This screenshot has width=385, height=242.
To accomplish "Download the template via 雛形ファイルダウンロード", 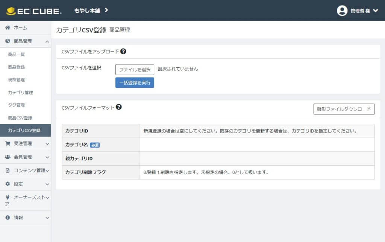I will [344, 109].
